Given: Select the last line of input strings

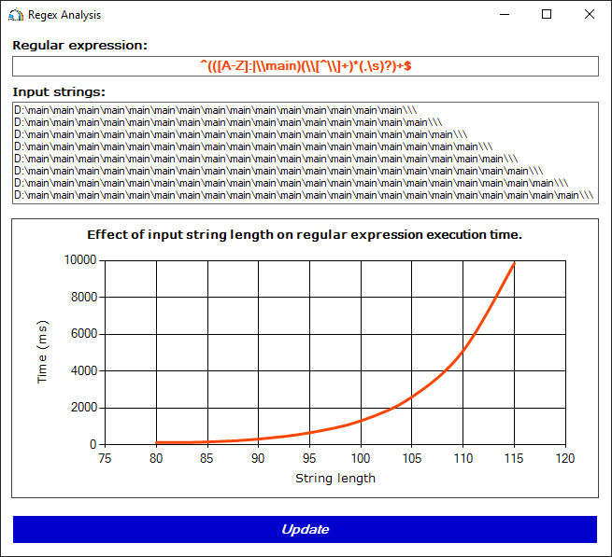Looking at the screenshot, I should tap(303, 195).
